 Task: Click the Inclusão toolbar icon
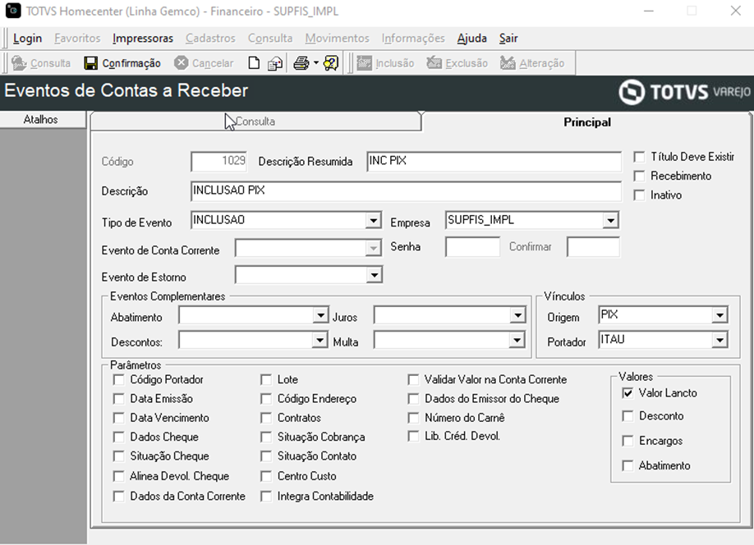point(364,63)
